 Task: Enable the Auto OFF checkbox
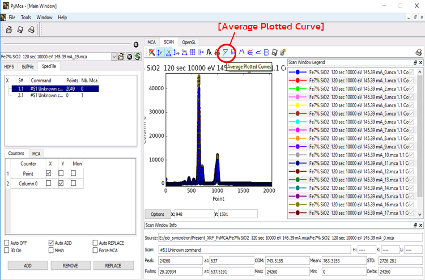click(x=7, y=243)
